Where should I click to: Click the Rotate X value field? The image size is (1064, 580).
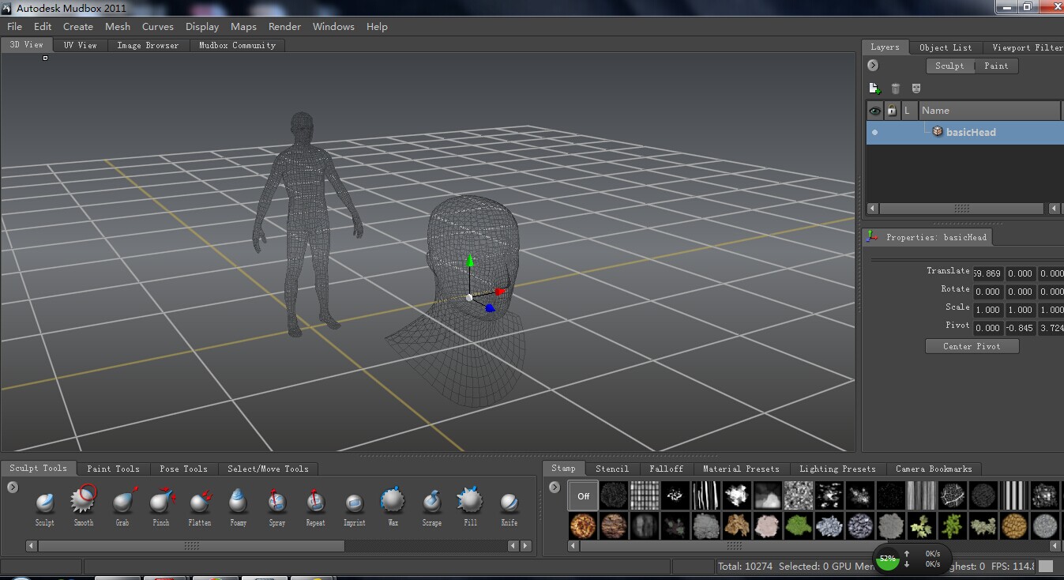pyautogui.click(x=987, y=292)
